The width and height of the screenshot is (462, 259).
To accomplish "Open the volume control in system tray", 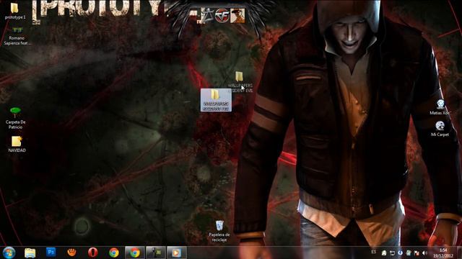I will tap(424, 253).
